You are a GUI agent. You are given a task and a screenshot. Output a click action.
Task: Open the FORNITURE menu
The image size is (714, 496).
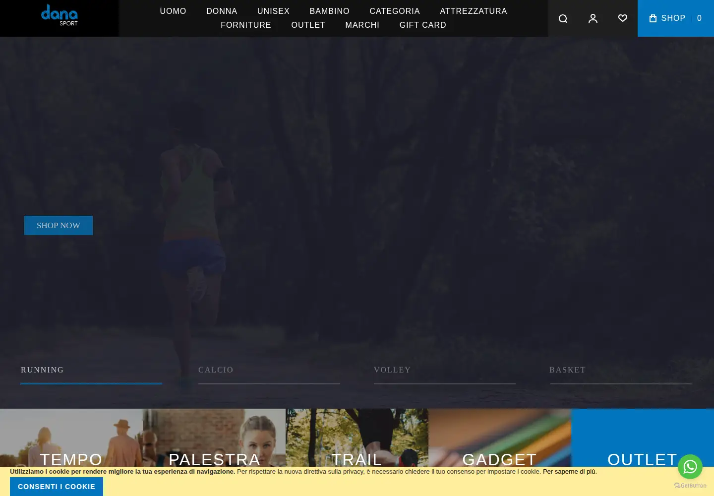[x=246, y=25]
